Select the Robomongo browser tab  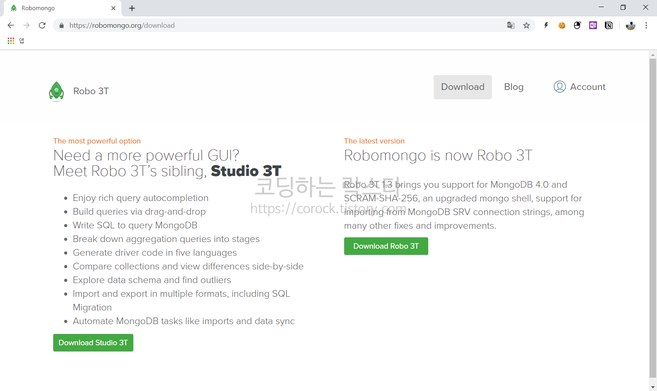(x=63, y=8)
